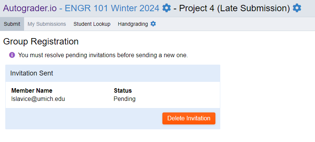Select the invited member email lslavice@umich.edu
The width and height of the screenshot is (315, 142).
coord(38,99)
